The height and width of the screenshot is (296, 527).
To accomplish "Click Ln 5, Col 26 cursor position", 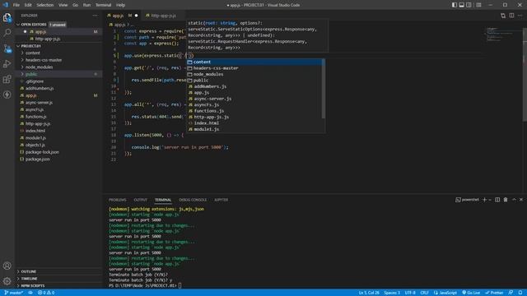I will pos(369,293).
